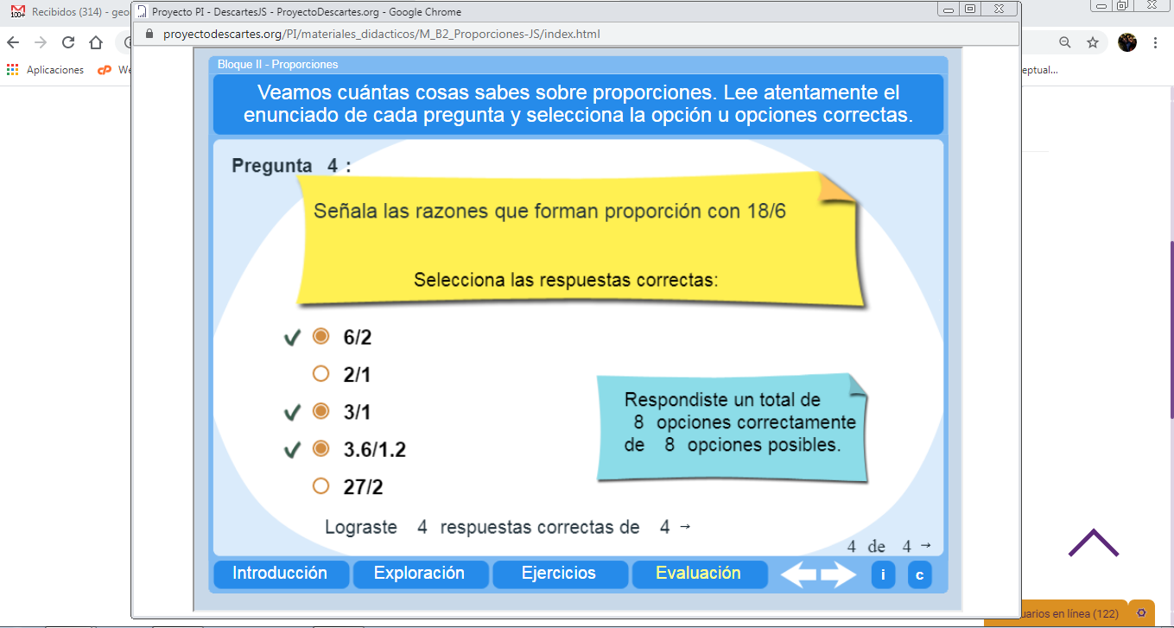Switch to Gmail Recibidos tab in background Chrome
The width and height of the screenshot is (1174, 628).
tap(69, 12)
